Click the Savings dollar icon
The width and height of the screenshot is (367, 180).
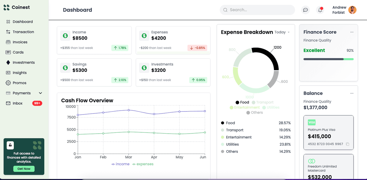(x=65, y=68)
